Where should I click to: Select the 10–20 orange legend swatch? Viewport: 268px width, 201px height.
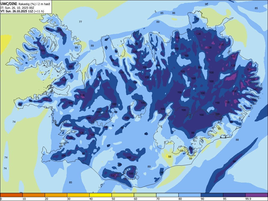pyautogui.click(x=34, y=195)
